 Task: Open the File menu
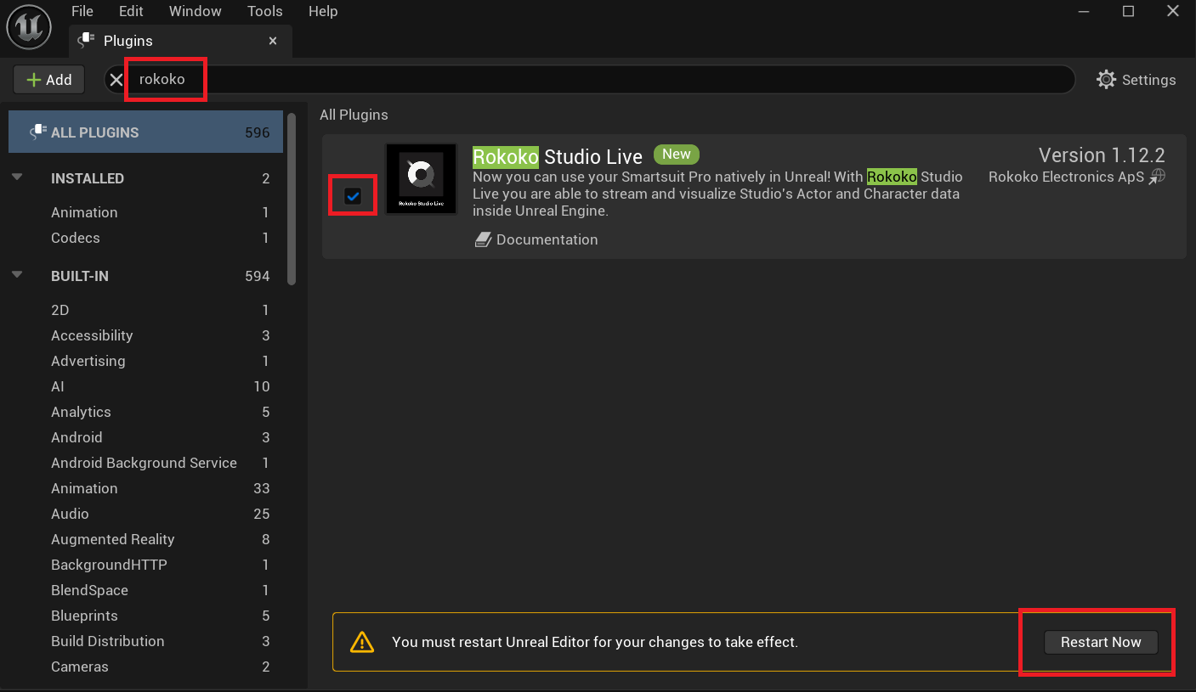[82, 11]
